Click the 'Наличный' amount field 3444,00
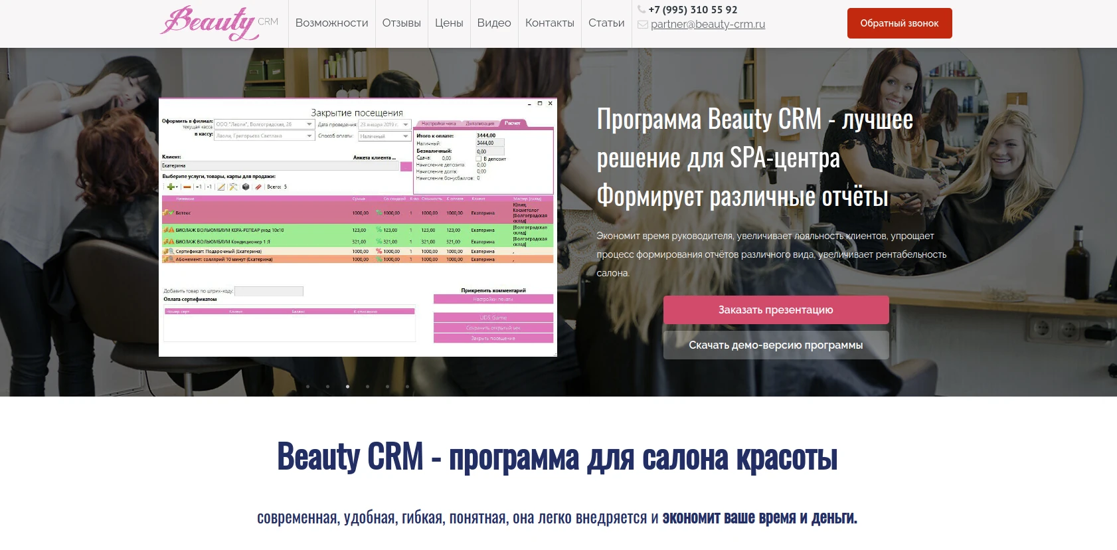 click(x=489, y=143)
